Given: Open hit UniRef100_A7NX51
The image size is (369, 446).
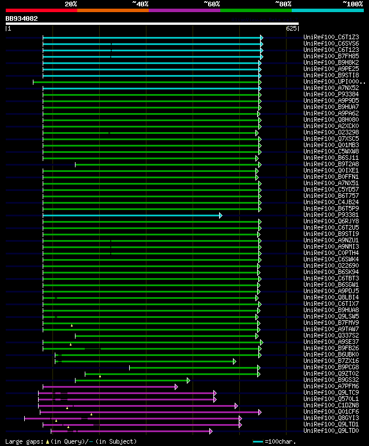Looking at the screenshot, I should [331, 183].
